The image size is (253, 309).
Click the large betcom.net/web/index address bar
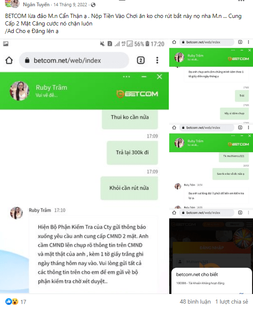[74, 60]
